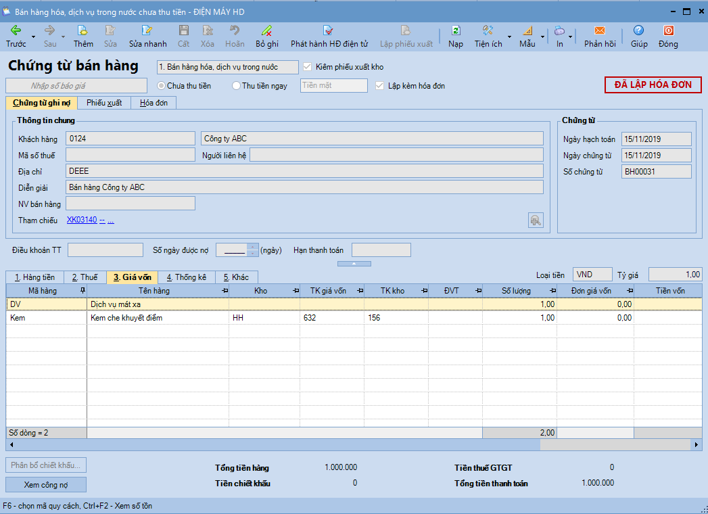Go to previous voucher with Trước
708x514 pixels.
click(x=16, y=36)
